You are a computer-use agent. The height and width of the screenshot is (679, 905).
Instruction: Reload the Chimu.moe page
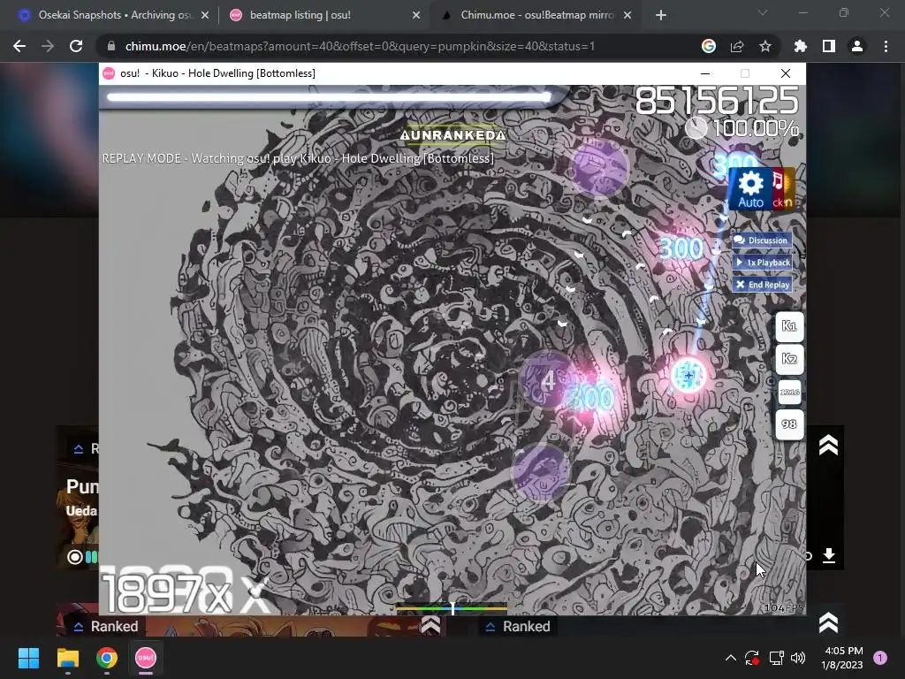tap(76, 46)
